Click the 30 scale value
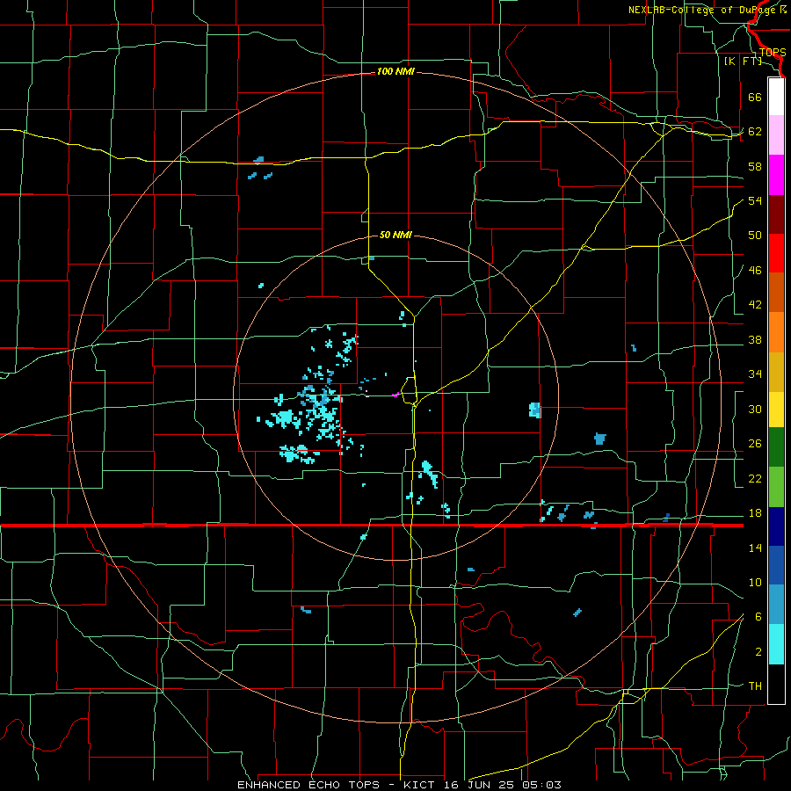 click(x=755, y=409)
